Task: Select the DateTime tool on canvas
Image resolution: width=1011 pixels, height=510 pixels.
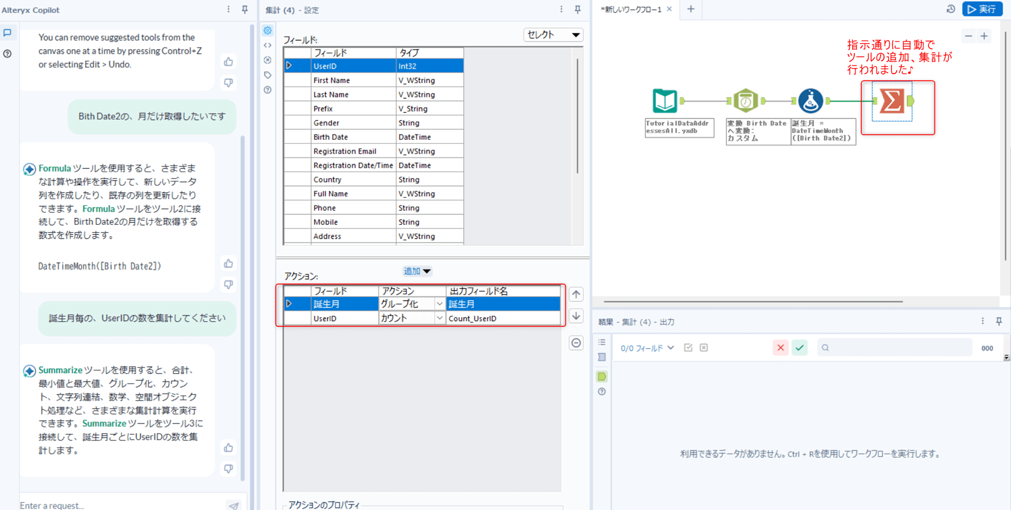Action: pos(746,101)
